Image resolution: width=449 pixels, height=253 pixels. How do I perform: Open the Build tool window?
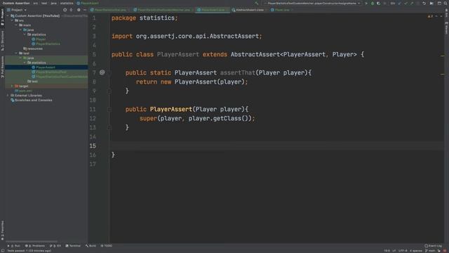pyautogui.click(x=91, y=246)
